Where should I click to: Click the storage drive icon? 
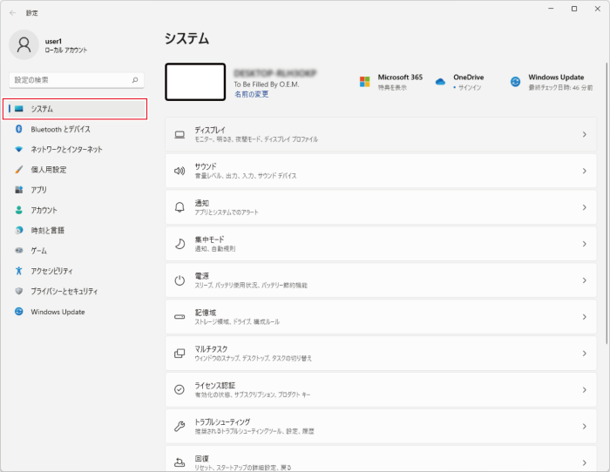(x=180, y=317)
